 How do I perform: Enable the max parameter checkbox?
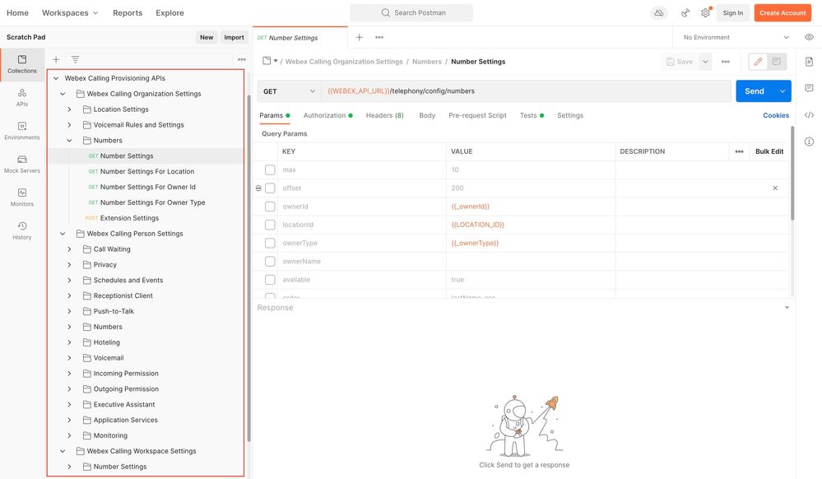(270, 170)
